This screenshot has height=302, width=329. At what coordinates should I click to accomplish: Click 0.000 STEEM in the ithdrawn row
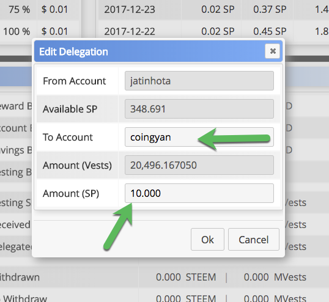pyautogui.click(x=186, y=278)
